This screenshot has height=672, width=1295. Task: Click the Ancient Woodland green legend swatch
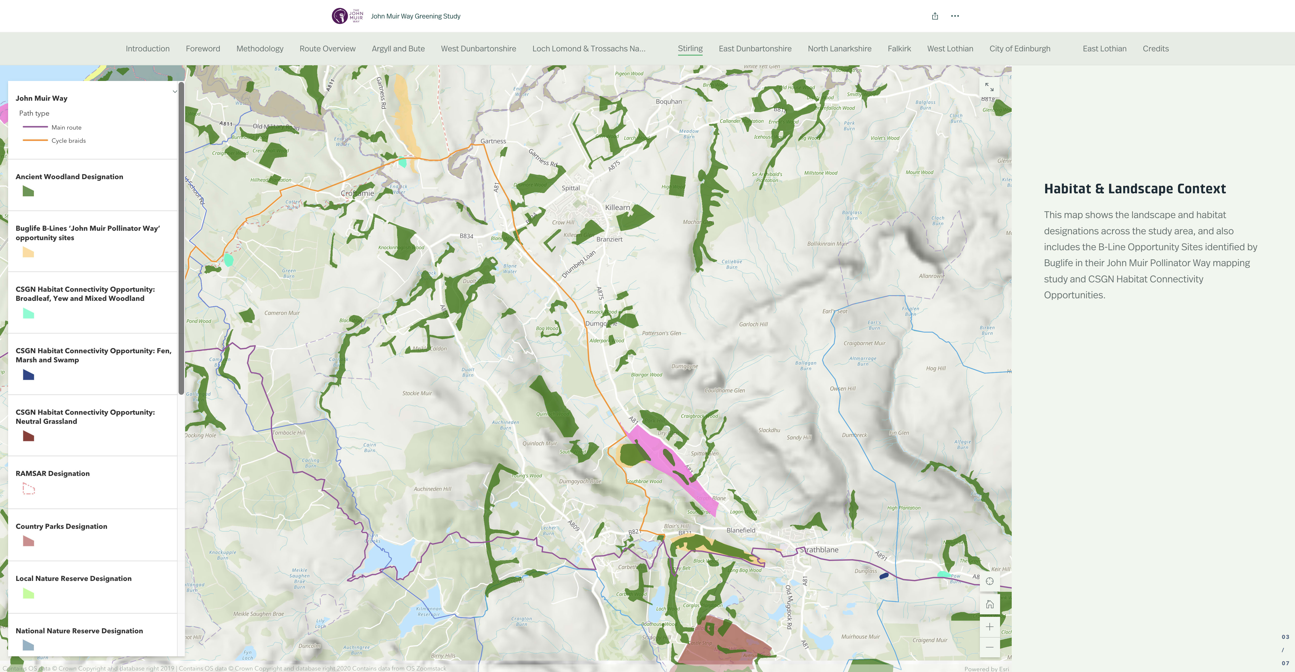click(28, 191)
